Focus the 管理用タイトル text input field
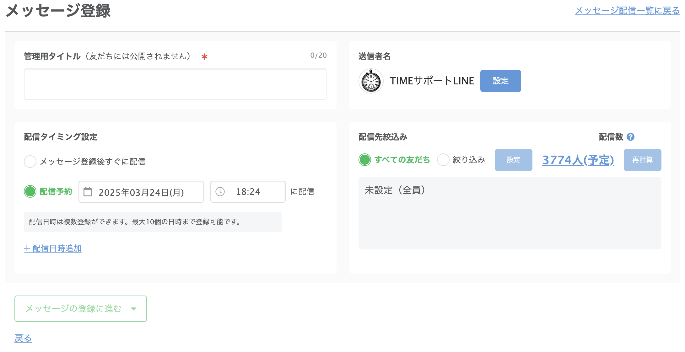685x352 pixels. pos(175,84)
